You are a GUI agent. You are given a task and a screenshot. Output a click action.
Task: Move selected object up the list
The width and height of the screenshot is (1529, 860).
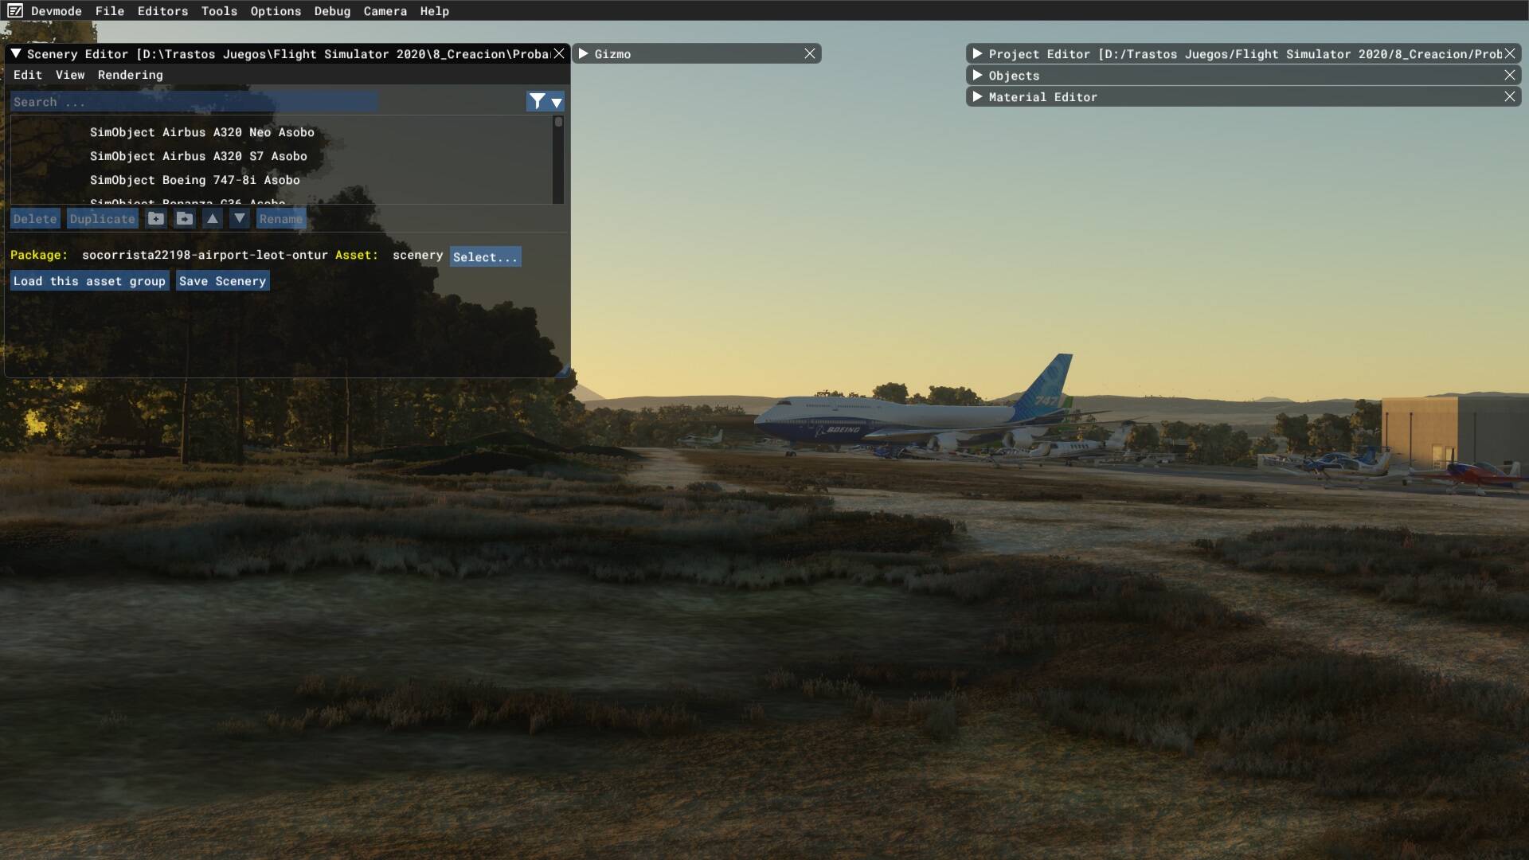[212, 218]
